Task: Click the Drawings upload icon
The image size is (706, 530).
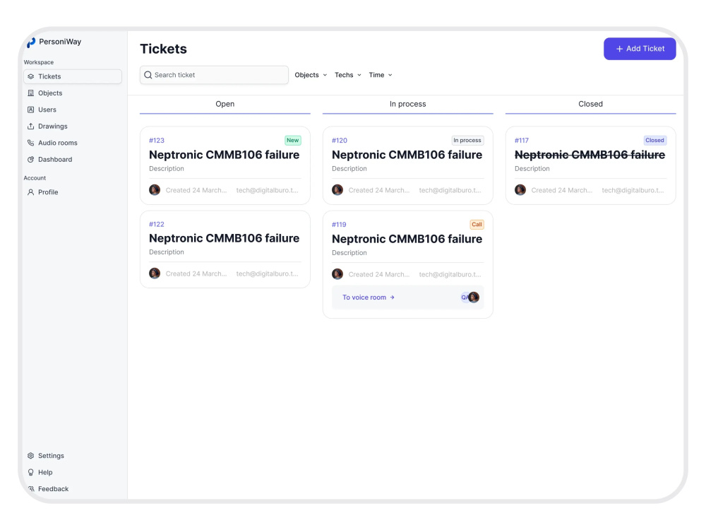Action: (30, 126)
